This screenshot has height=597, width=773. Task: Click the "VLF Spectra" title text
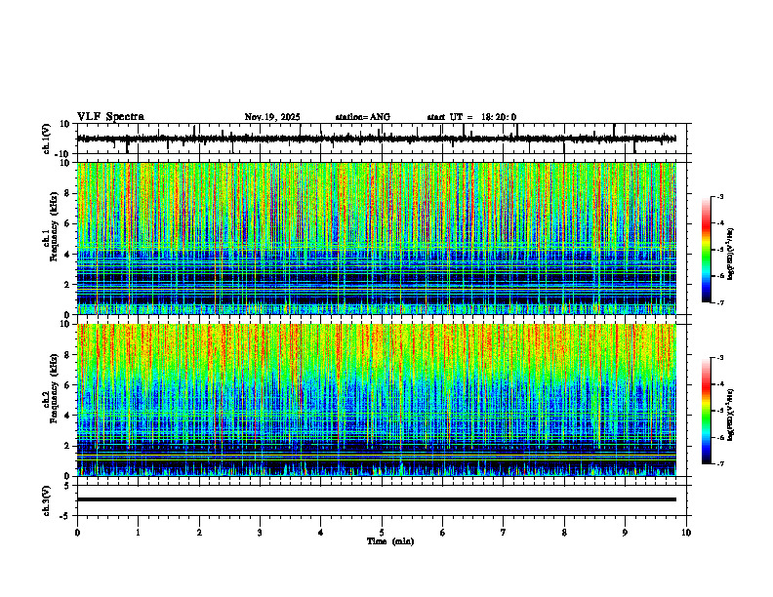[110, 117]
